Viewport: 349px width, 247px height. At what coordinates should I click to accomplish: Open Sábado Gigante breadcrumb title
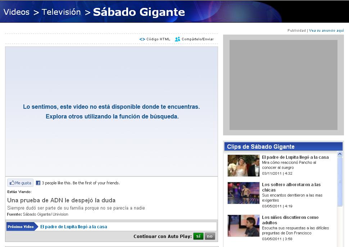pyautogui.click(x=139, y=12)
